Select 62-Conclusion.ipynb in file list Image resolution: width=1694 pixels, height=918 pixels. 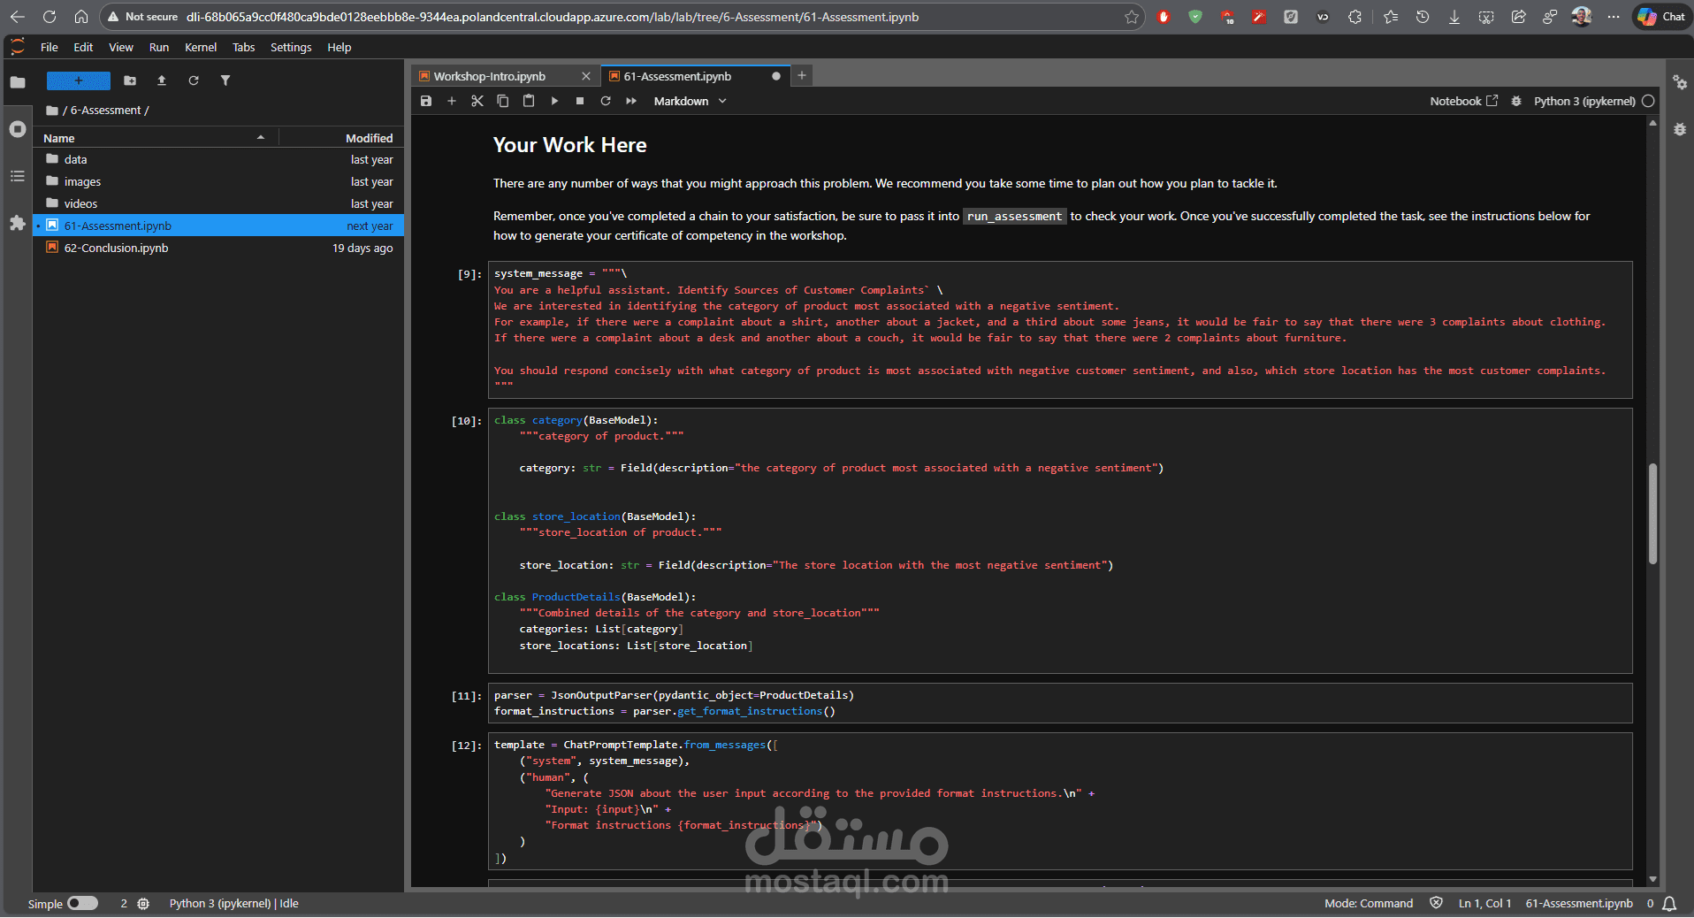[x=219, y=248]
